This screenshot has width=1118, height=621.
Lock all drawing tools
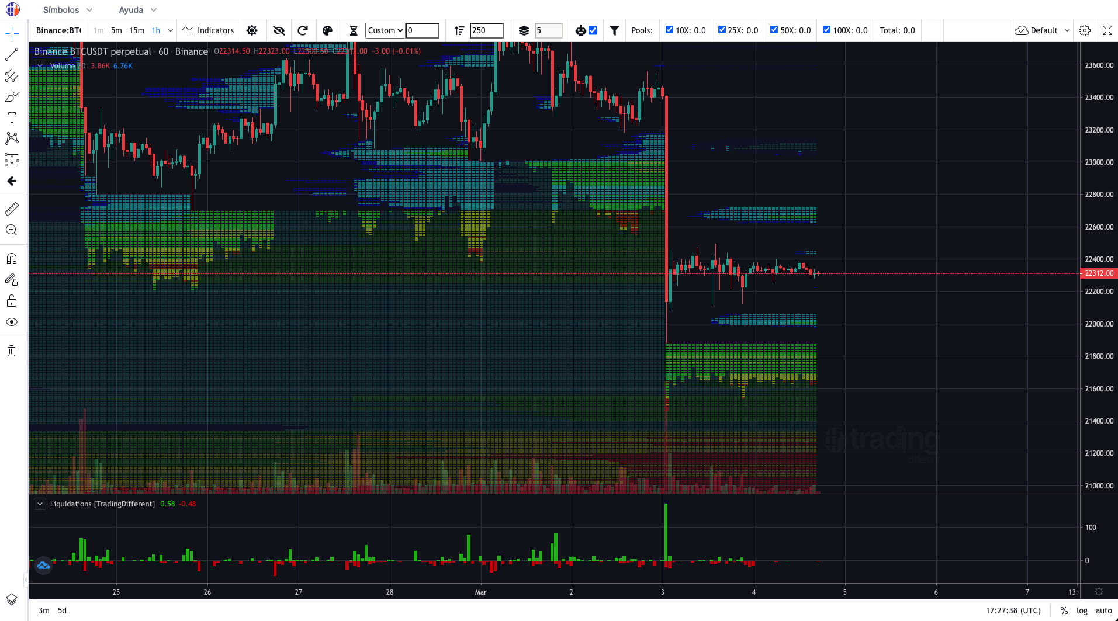pyautogui.click(x=12, y=301)
